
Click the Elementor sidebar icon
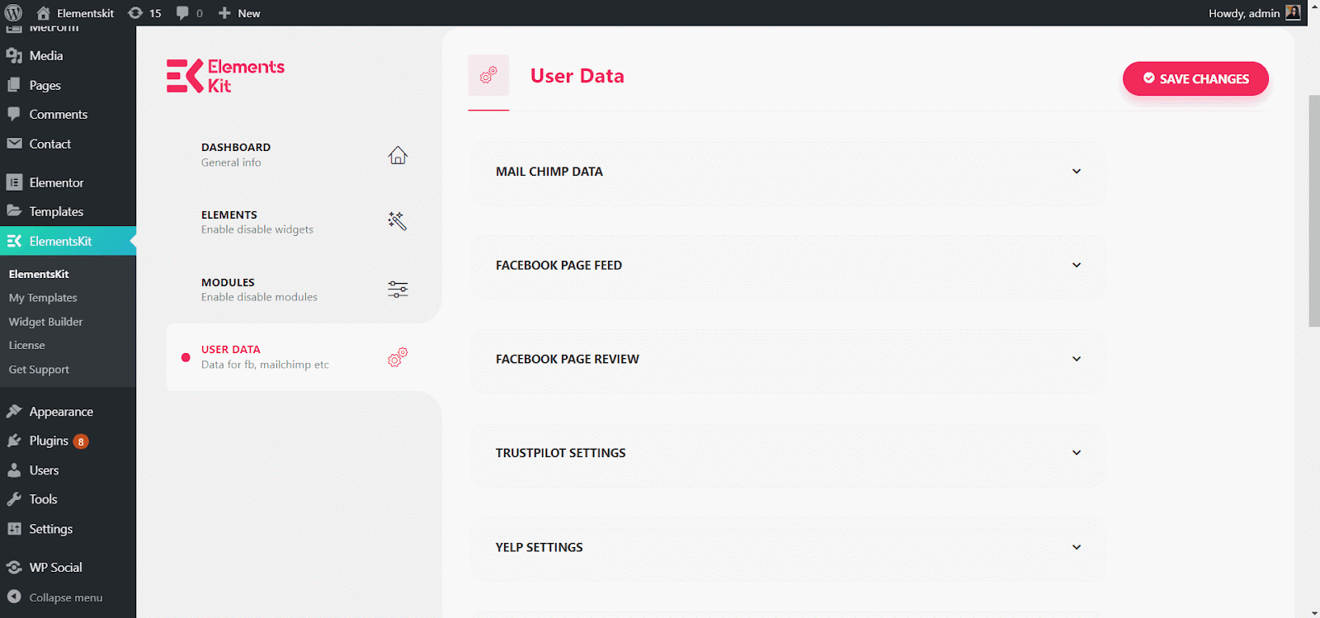tap(14, 182)
